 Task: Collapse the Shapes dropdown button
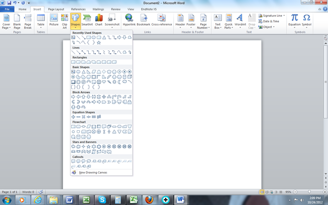tap(75, 21)
